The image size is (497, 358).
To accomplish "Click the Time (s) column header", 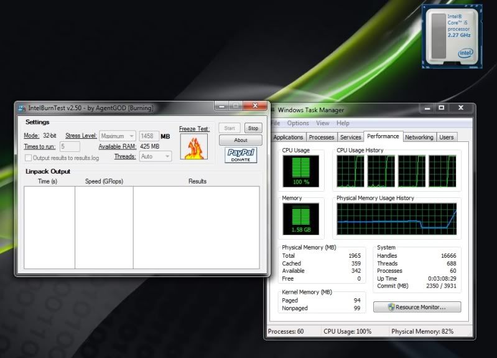I will point(47,181).
